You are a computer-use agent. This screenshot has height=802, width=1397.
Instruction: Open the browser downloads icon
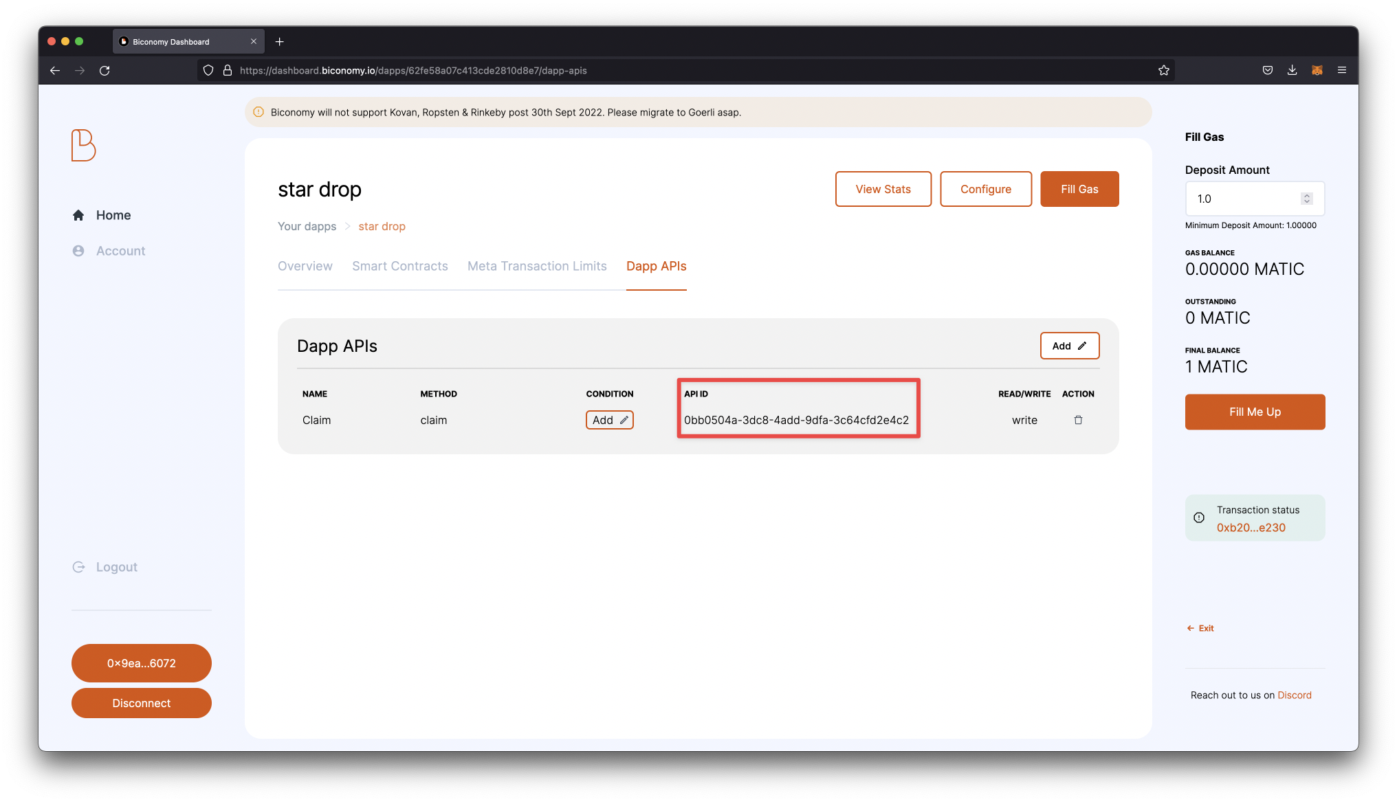click(x=1292, y=71)
